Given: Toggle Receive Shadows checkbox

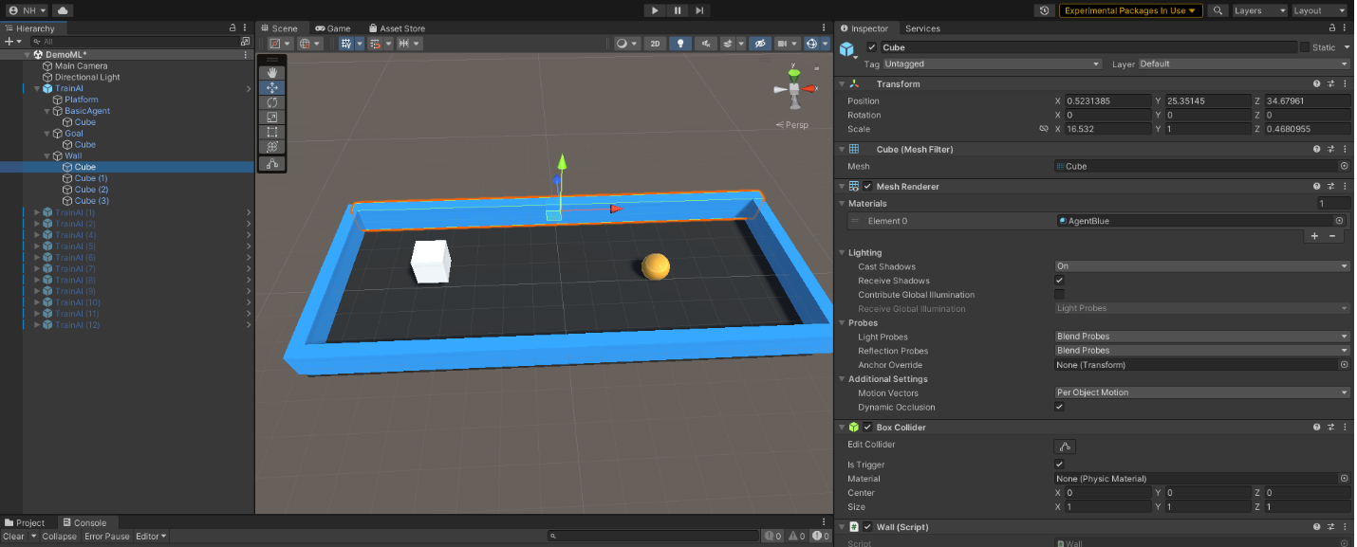Looking at the screenshot, I should [1060, 281].
